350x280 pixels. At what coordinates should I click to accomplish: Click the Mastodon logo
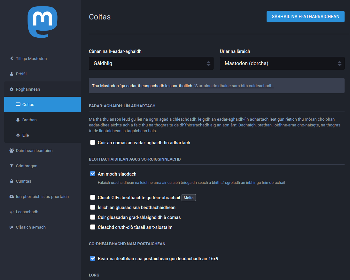tap(42, 22)
